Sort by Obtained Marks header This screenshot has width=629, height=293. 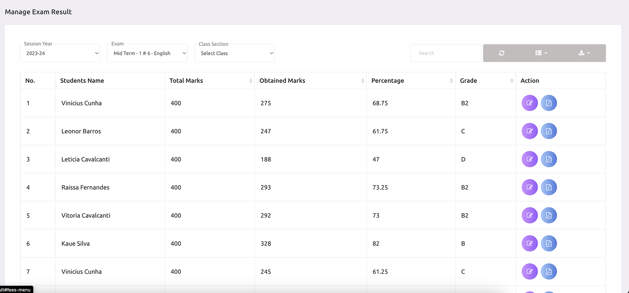point(310,81)
